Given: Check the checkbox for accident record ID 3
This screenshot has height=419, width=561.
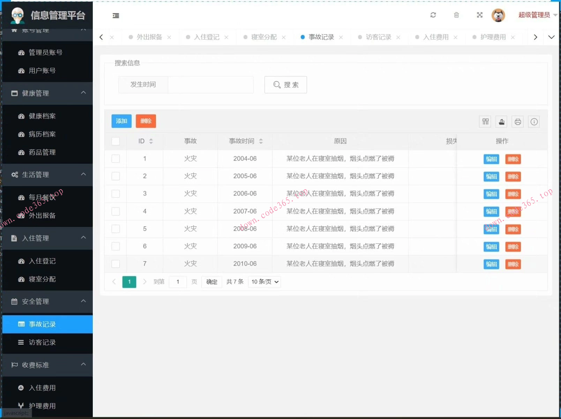Looking at the screenshot, I should [x=115, y=194].
